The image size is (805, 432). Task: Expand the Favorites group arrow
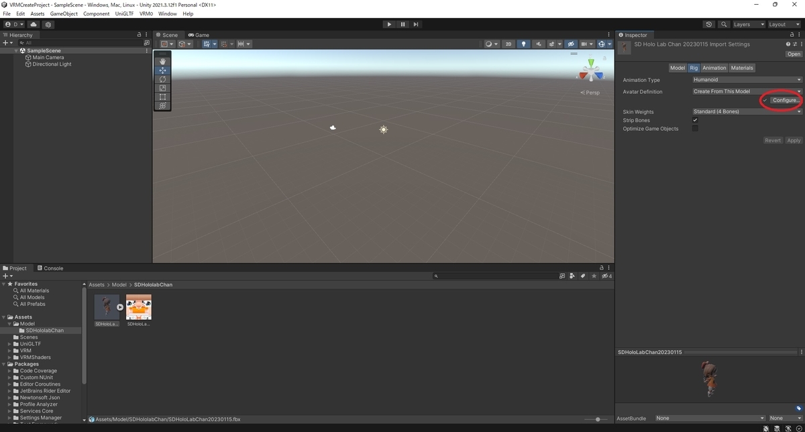(x=4, y=284)
